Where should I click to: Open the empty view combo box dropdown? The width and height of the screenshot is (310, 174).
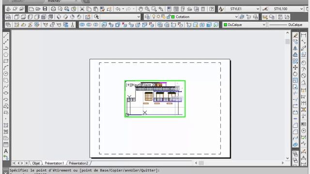(139, 17)
